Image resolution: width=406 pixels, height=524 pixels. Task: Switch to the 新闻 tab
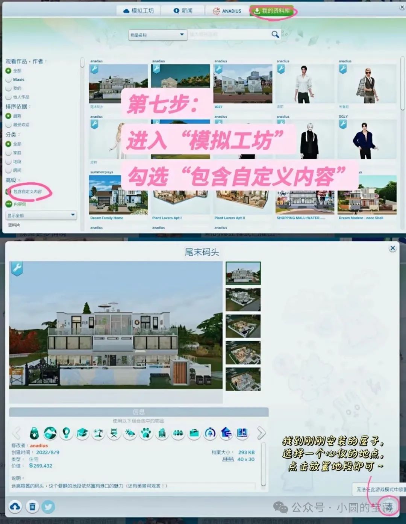tap(183, 11)
